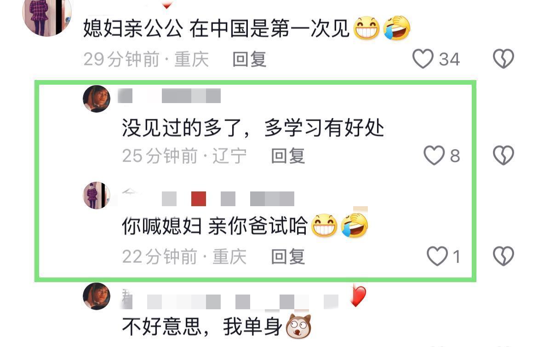
Task: Open avatar beside 你喊媳妇 reply
Action: point(97,195)
